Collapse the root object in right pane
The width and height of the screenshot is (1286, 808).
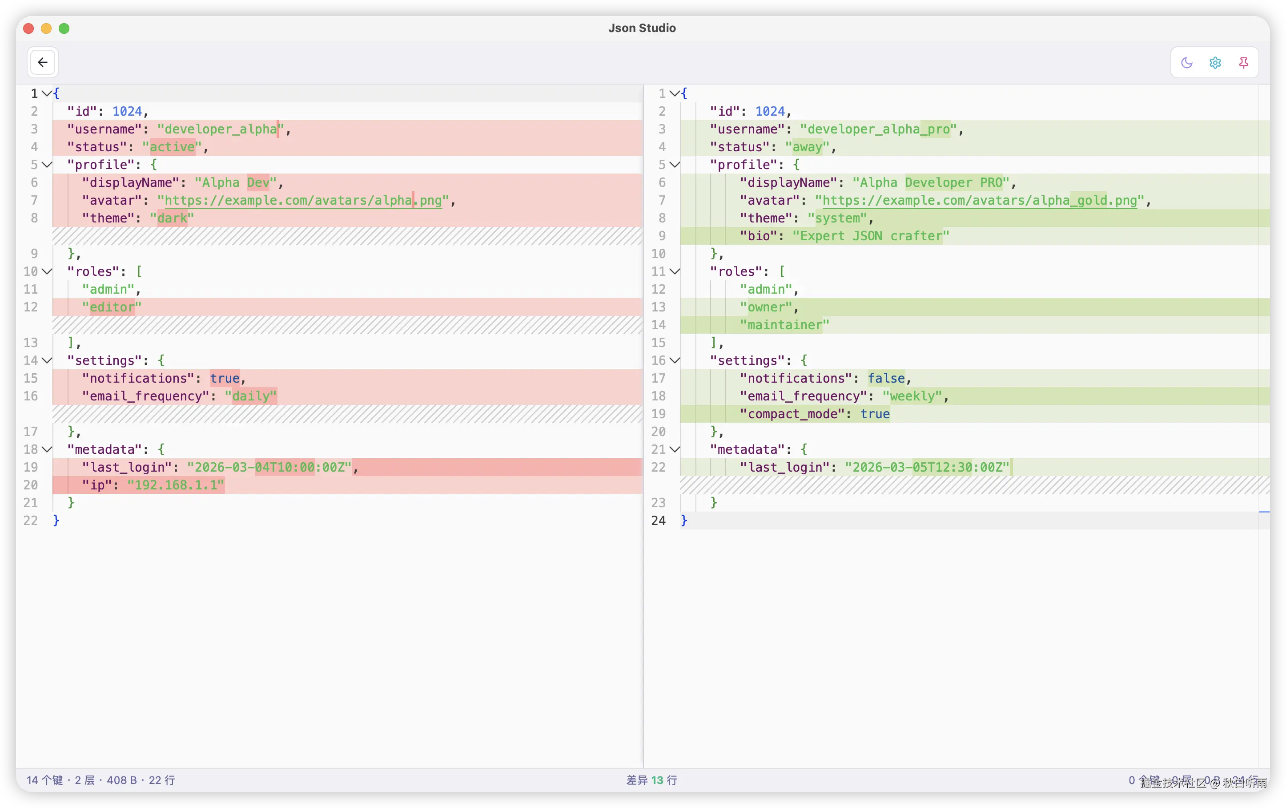(675, 93)
